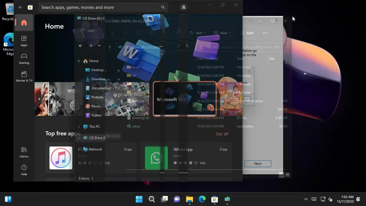Open volume control in system tray

[x=330, y=199]
